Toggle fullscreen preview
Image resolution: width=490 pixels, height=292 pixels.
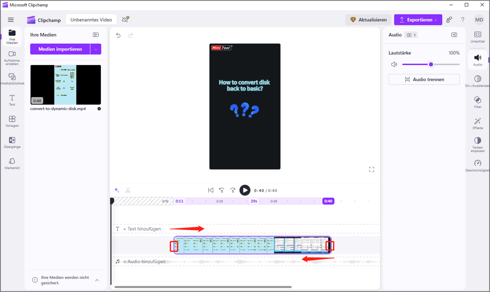pos(372,169)
